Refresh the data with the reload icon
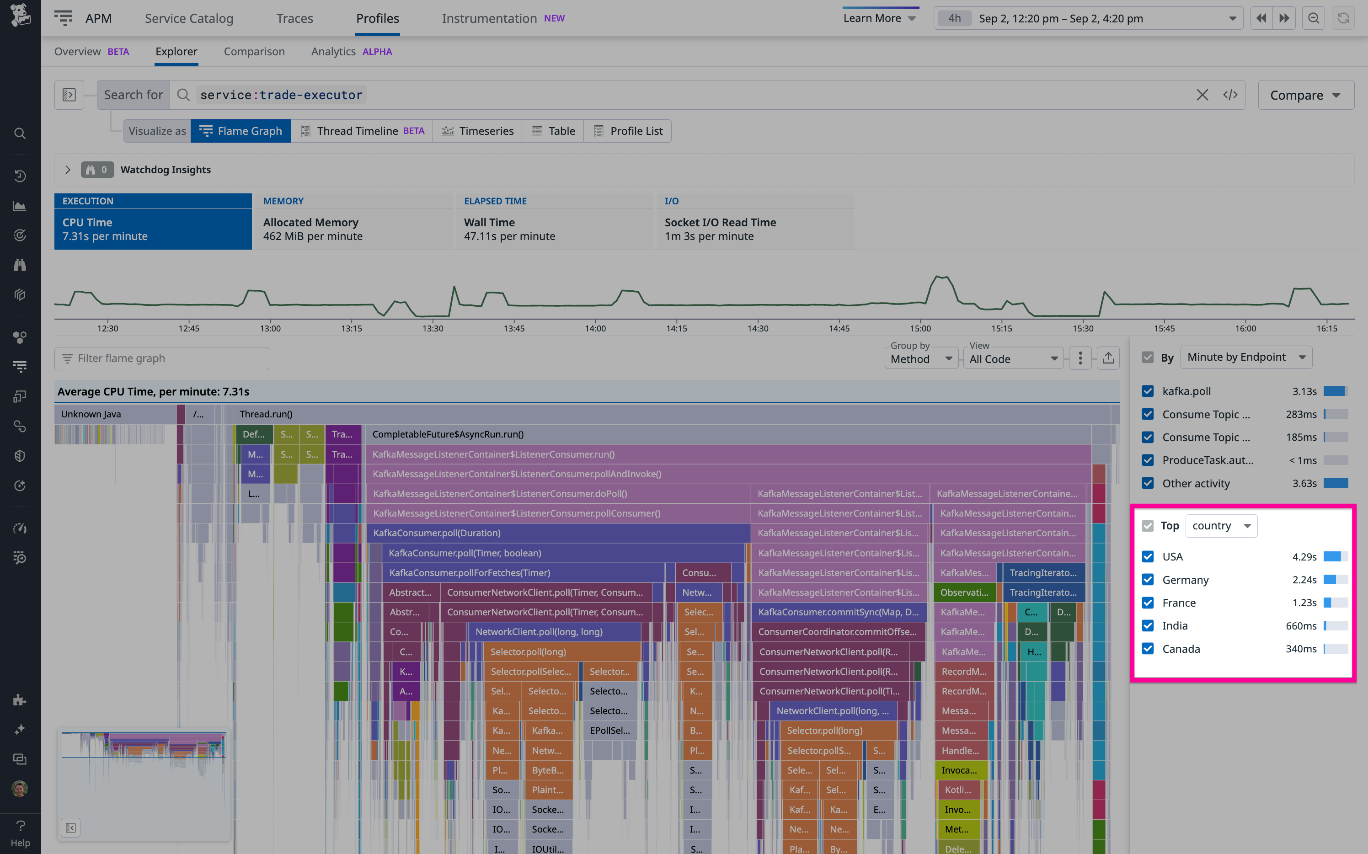 [x=1344, y=17]
